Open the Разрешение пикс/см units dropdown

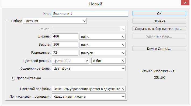pos(102,53)
